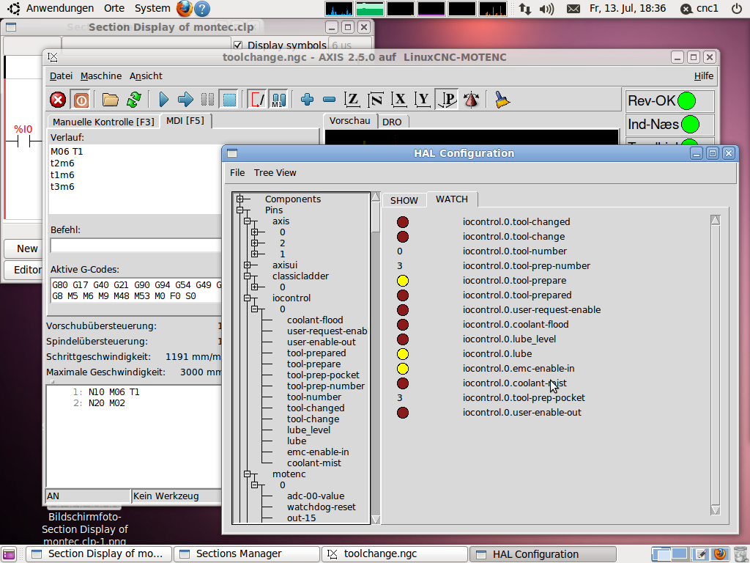Image resolution: width=750 pixels, height=563 pixels.
Task: Switch to the DRO tab
Action: pyautogui.click(x=392, y=122)
